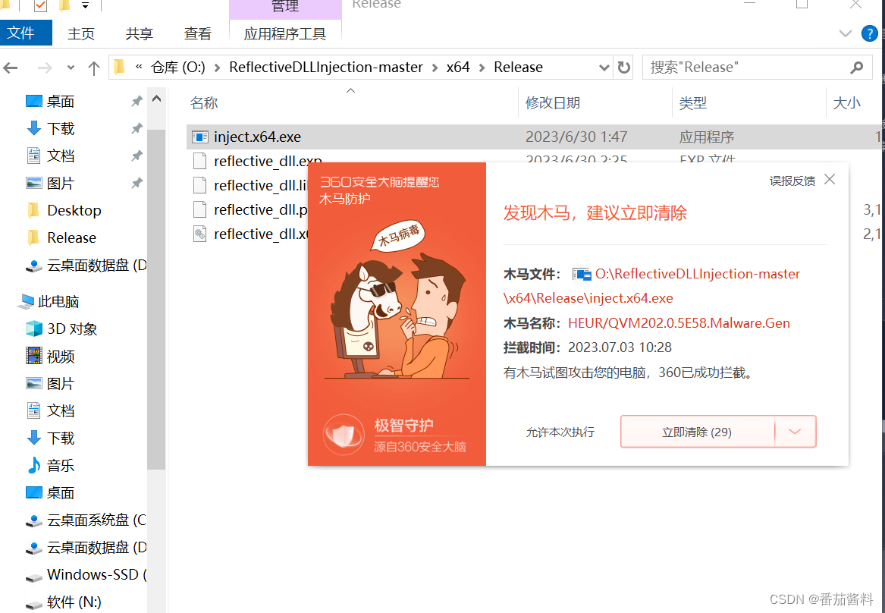Click 误报反馈 in 360 alert
This screenshot has height=613, width=885.
(x=792, y=181)
